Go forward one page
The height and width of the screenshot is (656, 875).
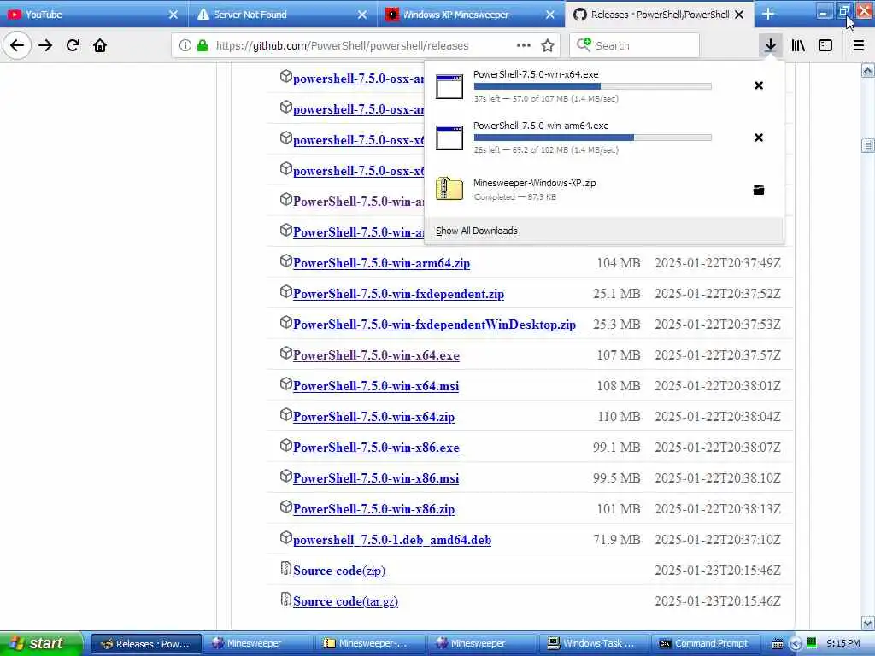[x=45, y=45]
